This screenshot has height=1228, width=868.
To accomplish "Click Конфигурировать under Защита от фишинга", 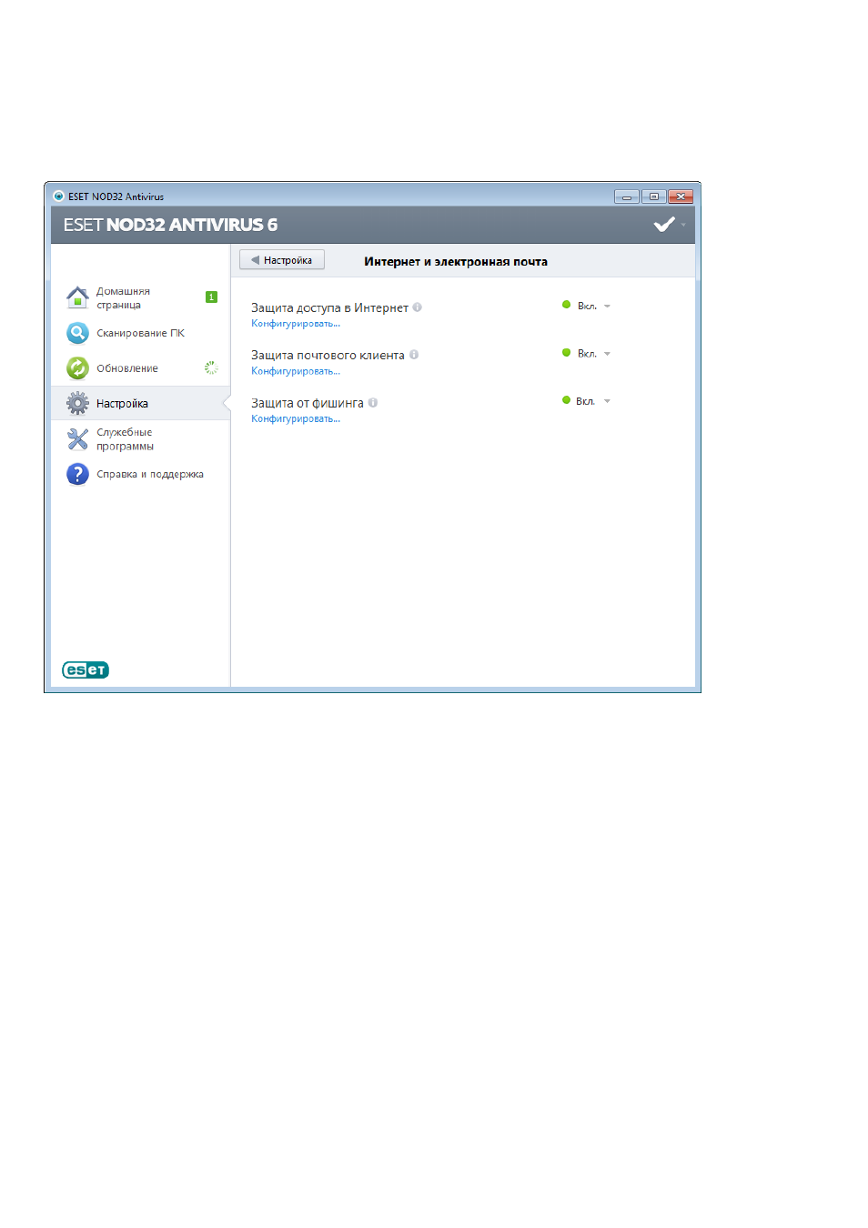I will [x=296, y=418].
